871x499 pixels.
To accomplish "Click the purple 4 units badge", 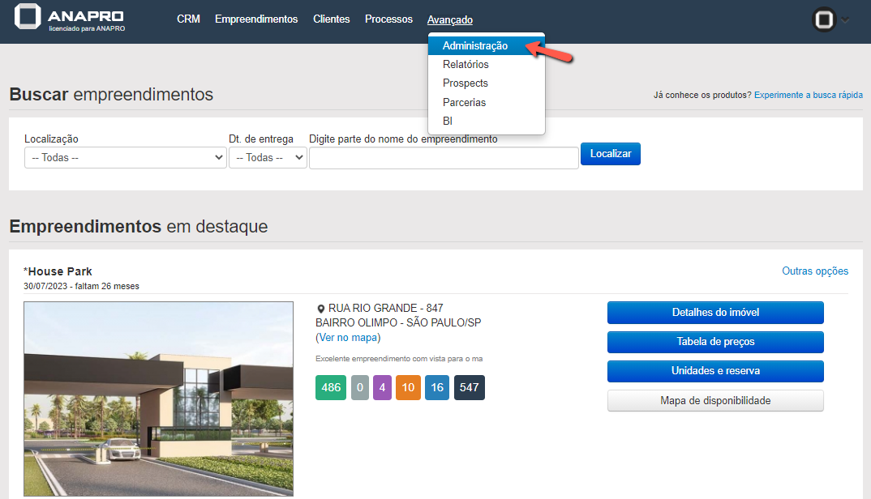I will point(382,388).
